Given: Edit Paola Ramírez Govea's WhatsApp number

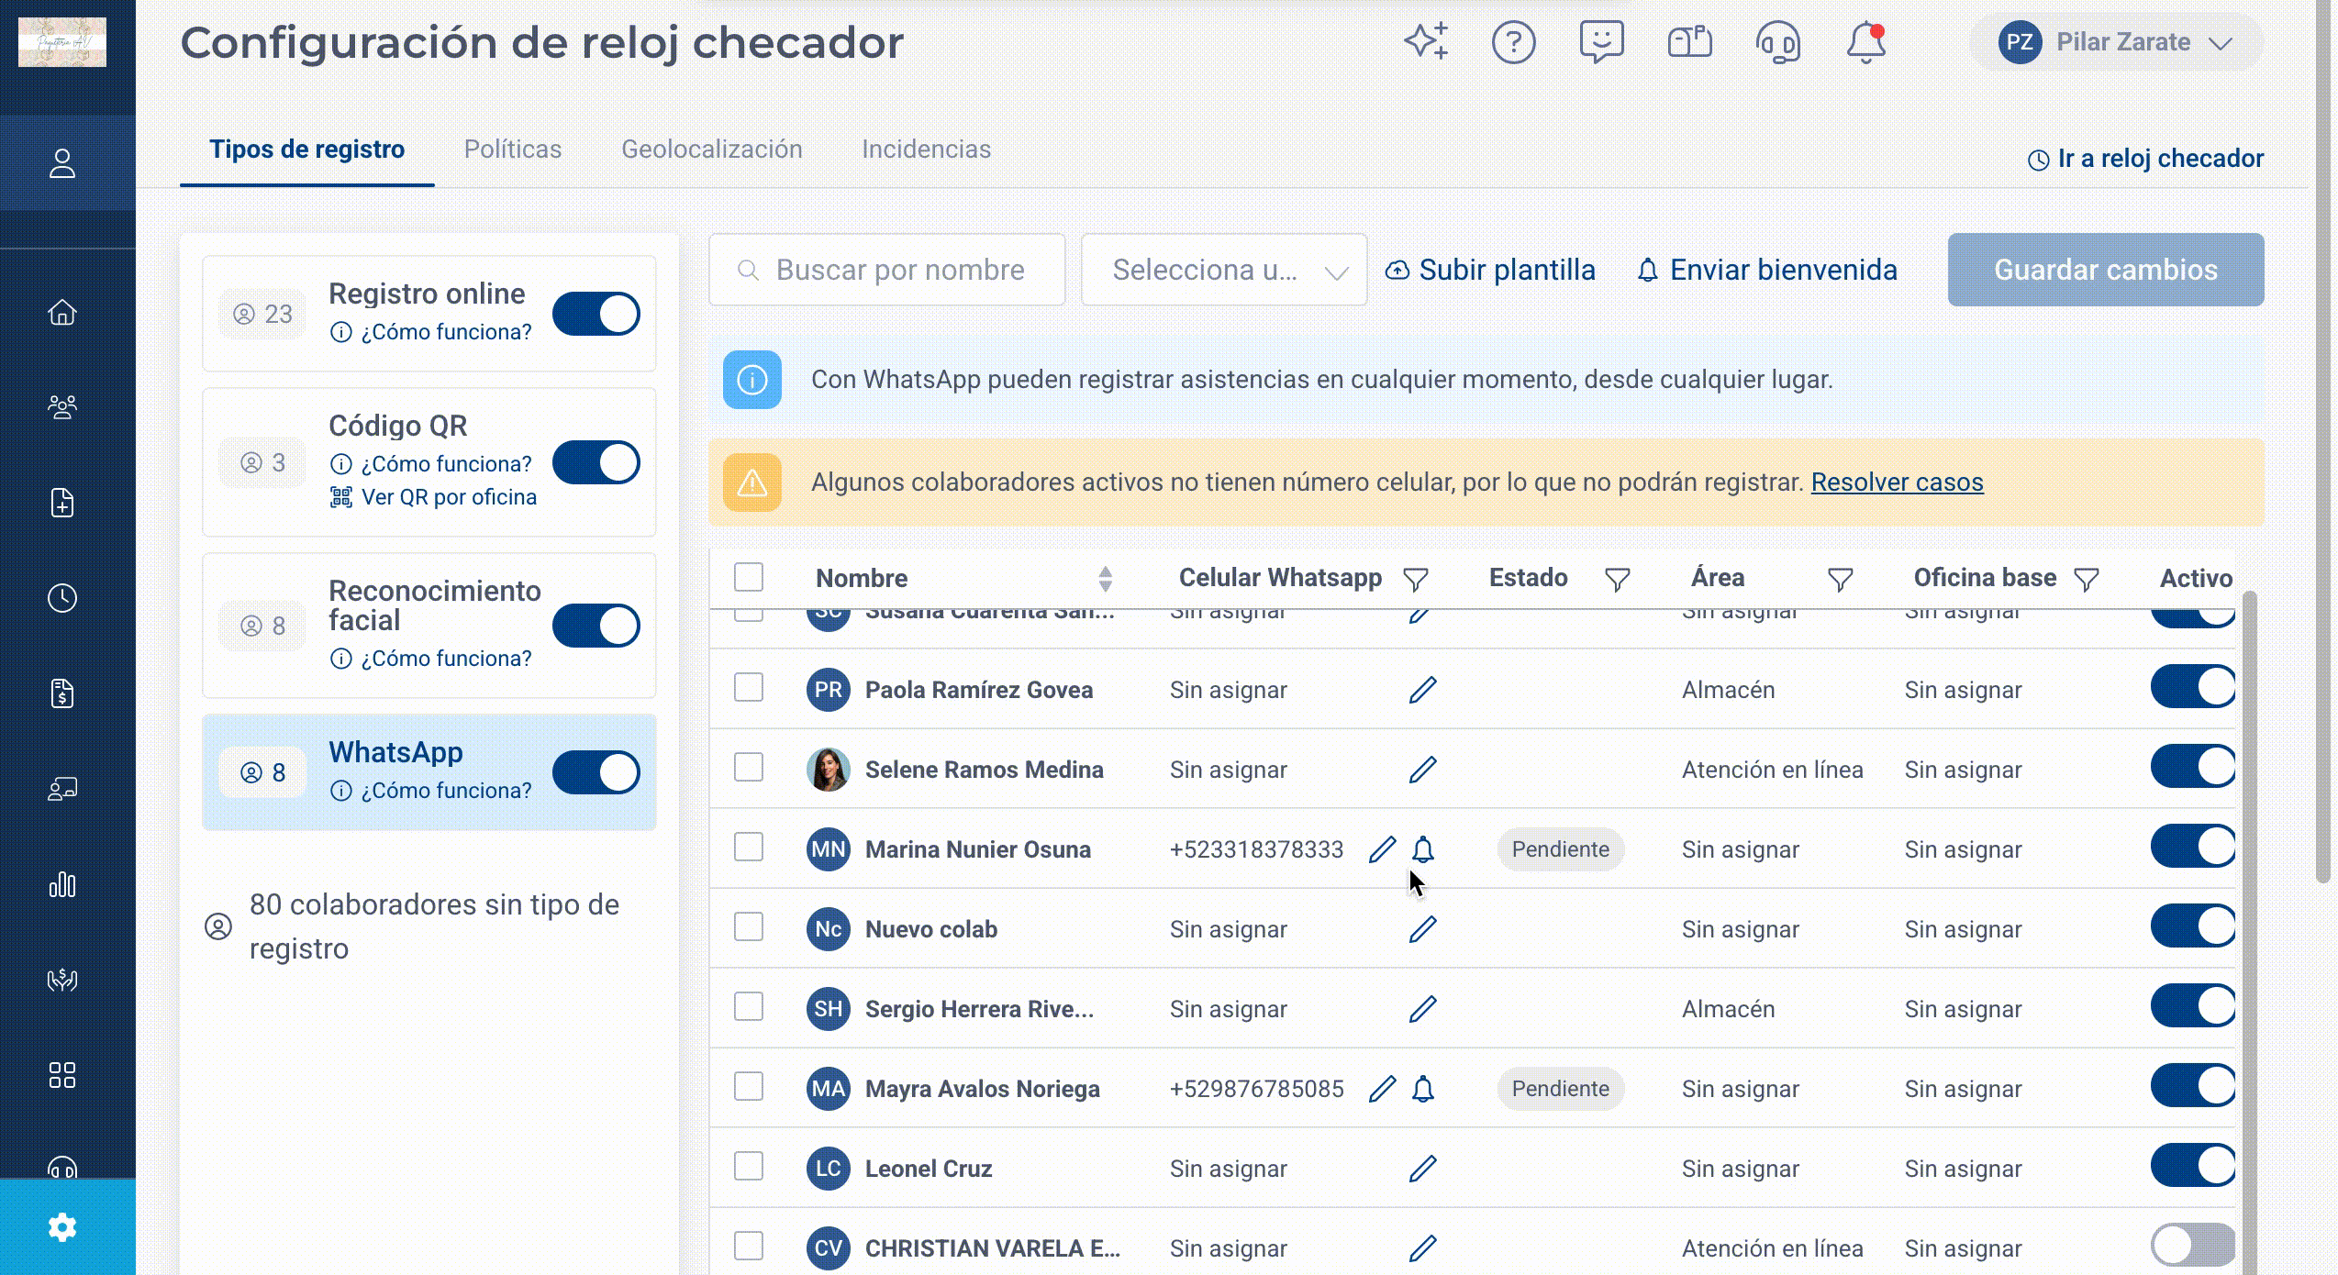Looking at the screenshot, I should tap(1422, 690).
